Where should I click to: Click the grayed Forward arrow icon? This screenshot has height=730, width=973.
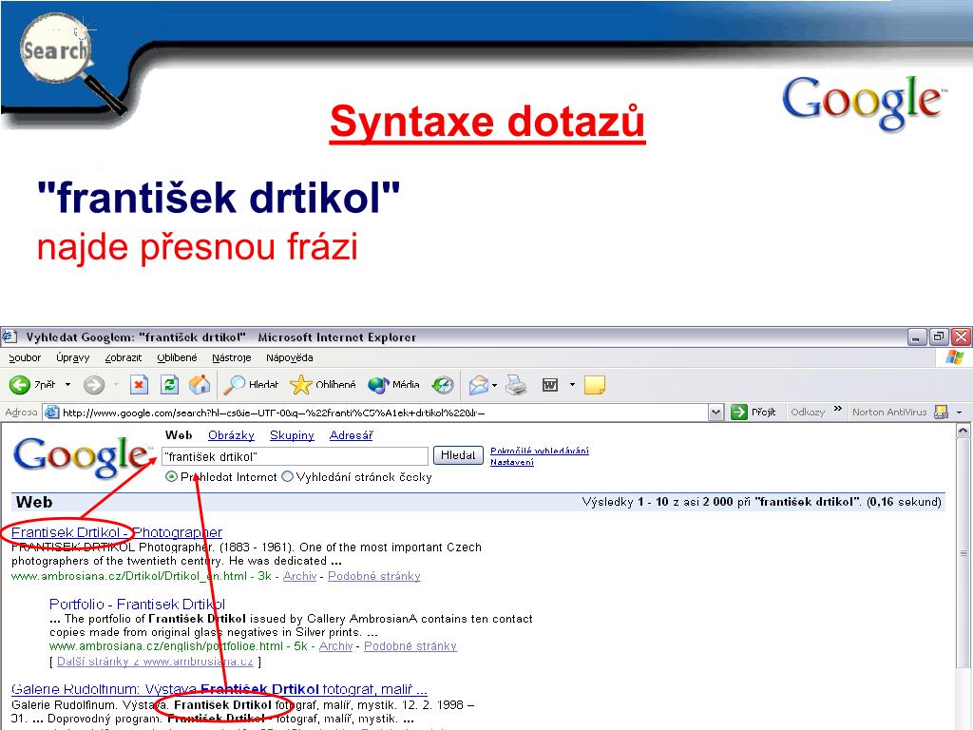coord(94,385)
